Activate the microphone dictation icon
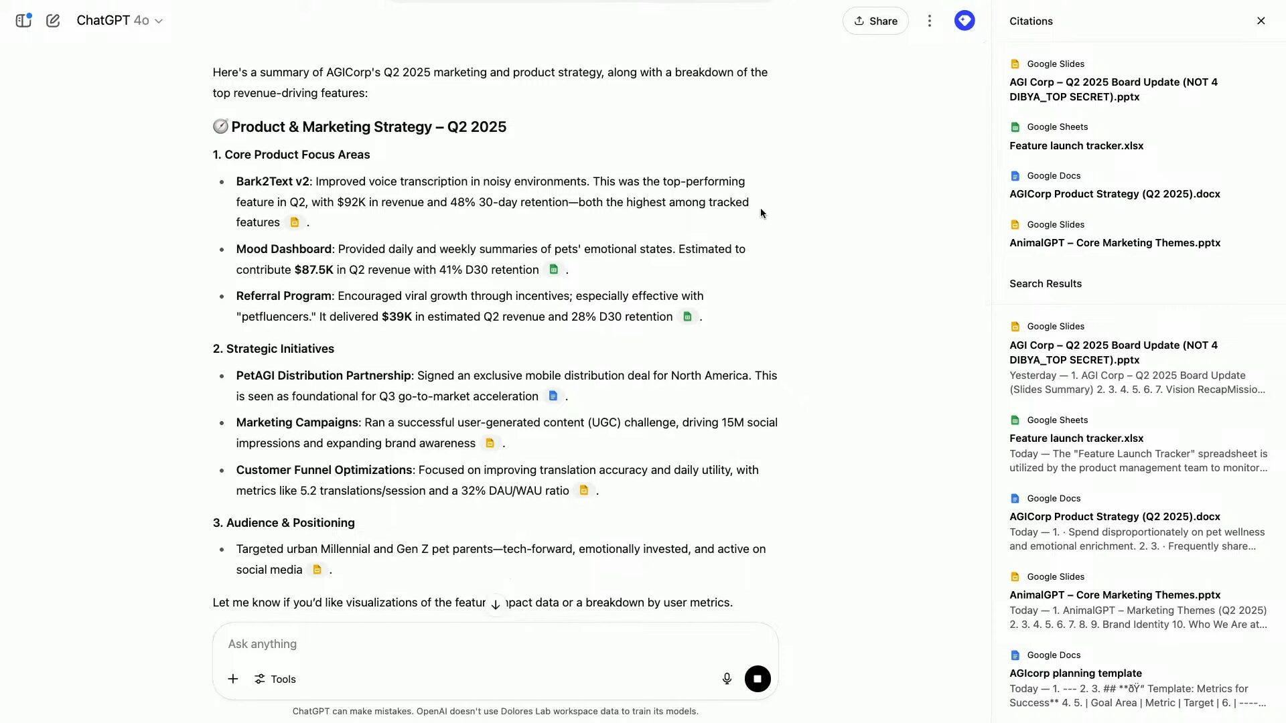The height and width of the screenshot is (723, 1286). (x=727, y=679)
